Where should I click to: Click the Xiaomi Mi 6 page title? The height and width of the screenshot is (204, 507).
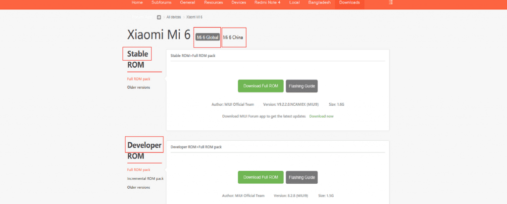tap(159, 35)
